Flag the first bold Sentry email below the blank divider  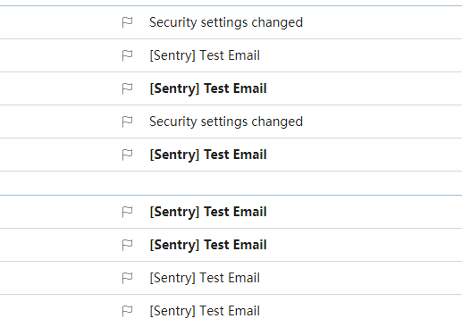tap(127, 212)
